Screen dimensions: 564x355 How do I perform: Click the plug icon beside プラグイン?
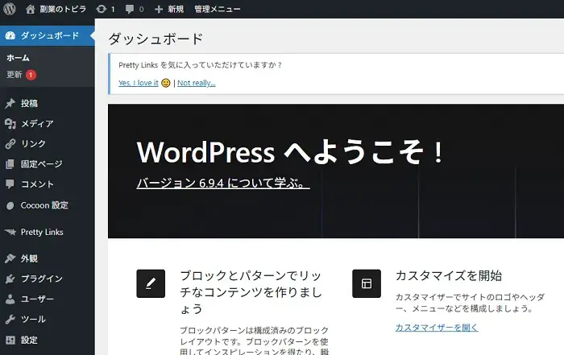[10, 279]
